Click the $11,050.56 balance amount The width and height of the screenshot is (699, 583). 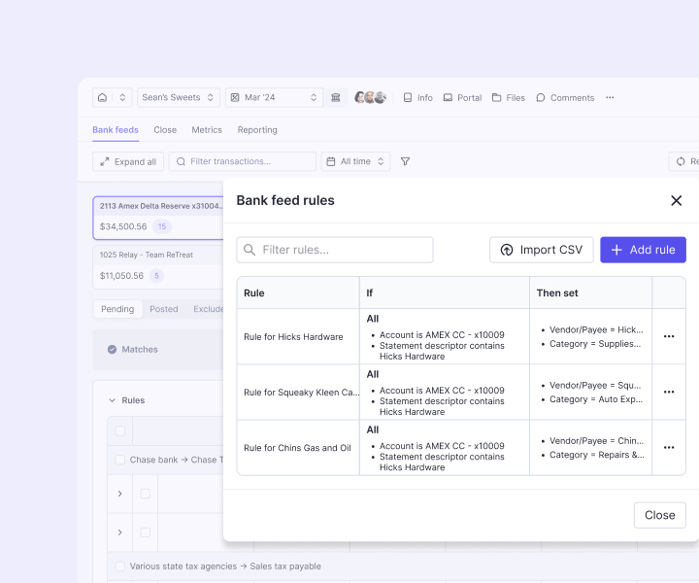[x=121, y=276]
